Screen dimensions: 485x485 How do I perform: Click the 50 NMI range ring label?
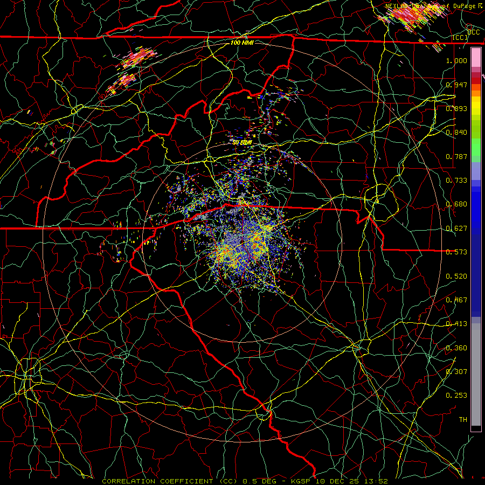coord(242,143)
